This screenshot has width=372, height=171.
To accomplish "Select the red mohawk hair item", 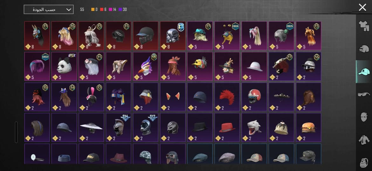I will 227,97.
